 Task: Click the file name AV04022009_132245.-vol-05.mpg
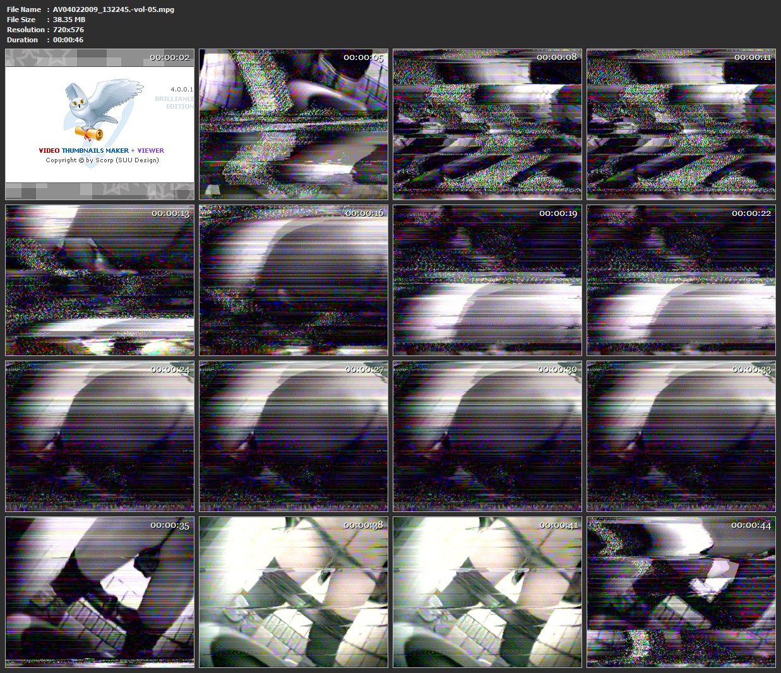pos(114,9)
